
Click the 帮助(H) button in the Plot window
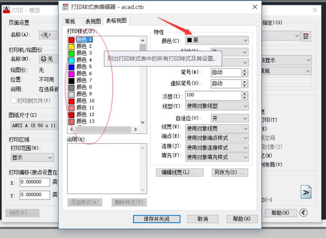(280, 213)
